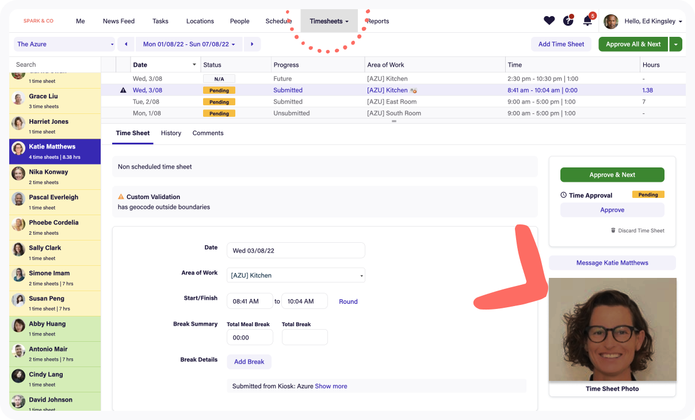The width and height of the screenshot is (695, 420).
Task: Open the notifications bell icon
Action: (x=587, y=20)
